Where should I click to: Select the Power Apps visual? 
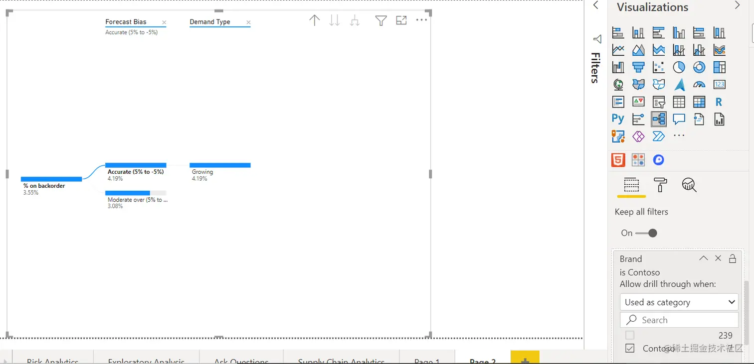(638, 136)
